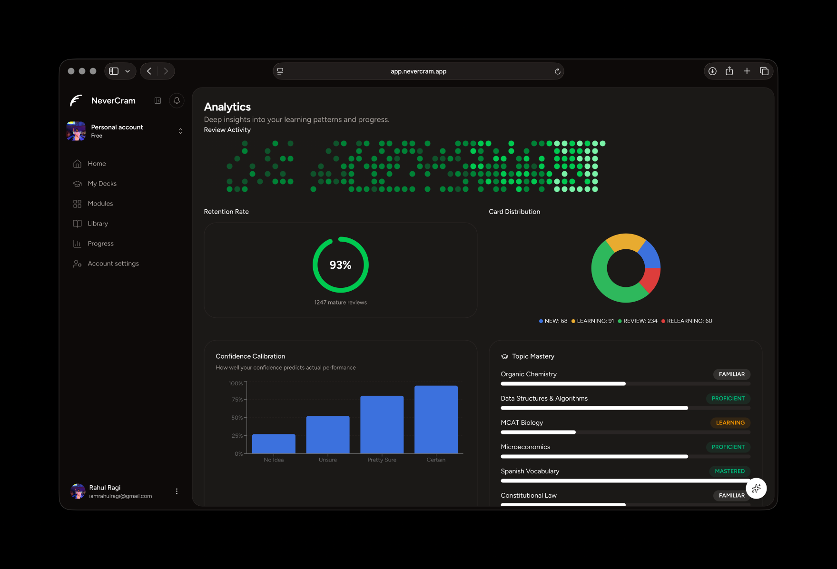Go to My Decks page

[102, 184]
